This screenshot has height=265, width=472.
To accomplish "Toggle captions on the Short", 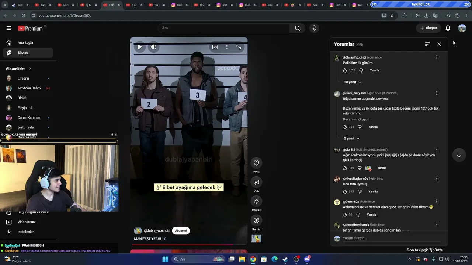I will click(x=215, y=47).
